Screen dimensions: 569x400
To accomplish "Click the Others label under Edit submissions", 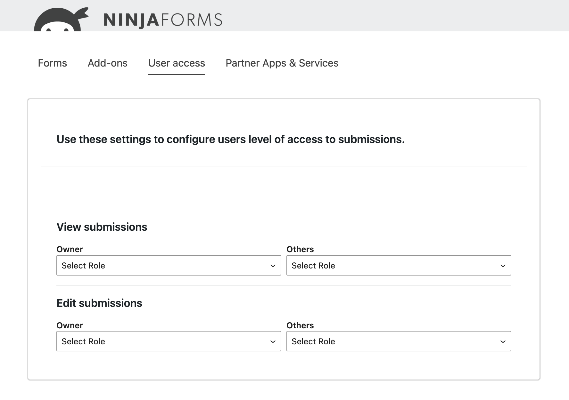I will (300, 325).
